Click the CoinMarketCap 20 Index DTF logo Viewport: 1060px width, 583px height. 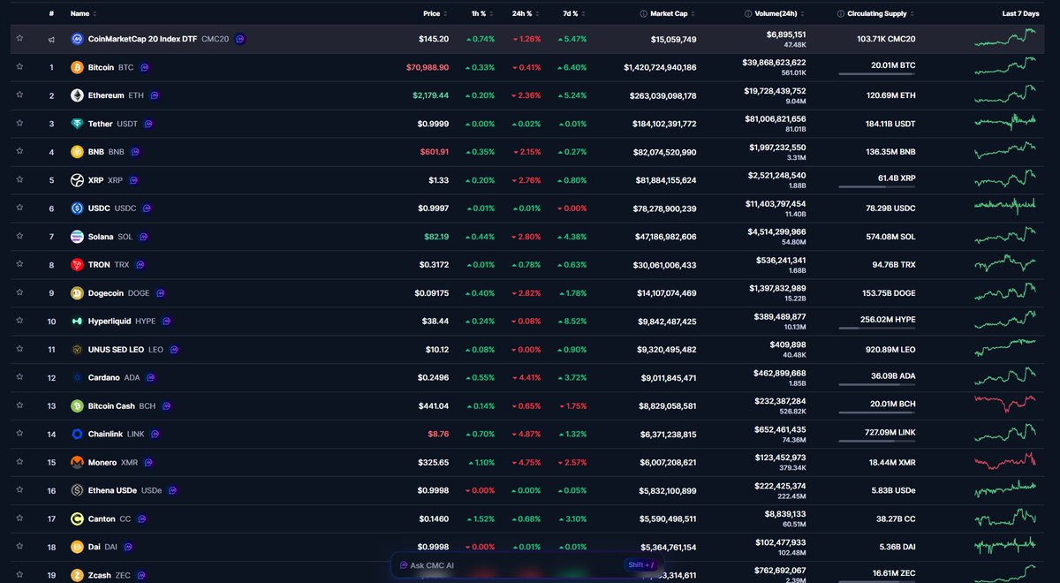[77, 39]
